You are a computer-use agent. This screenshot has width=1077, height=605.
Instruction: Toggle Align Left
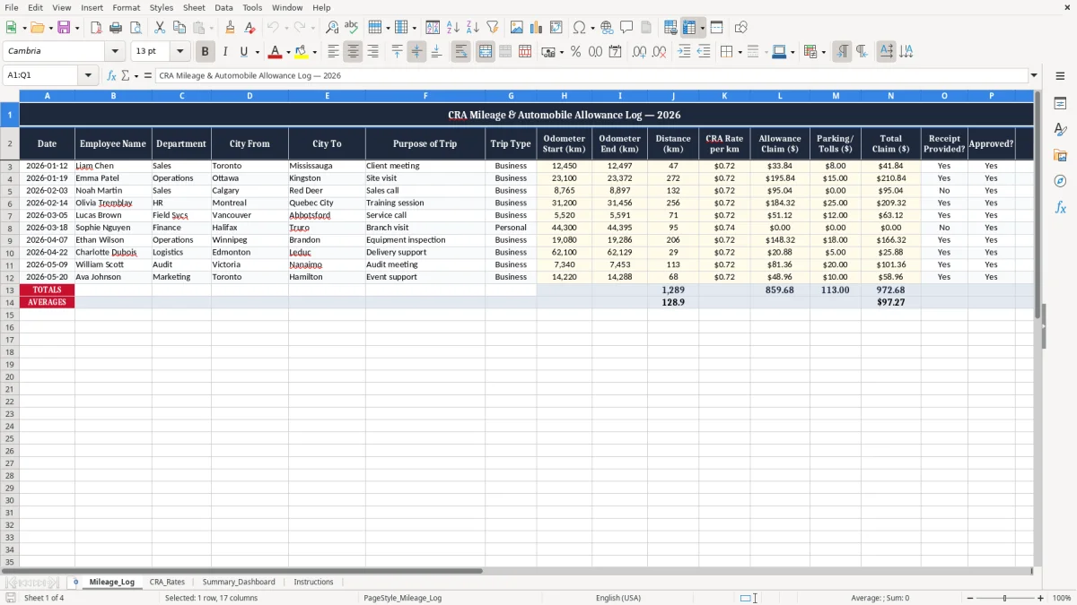click(333, 52)
